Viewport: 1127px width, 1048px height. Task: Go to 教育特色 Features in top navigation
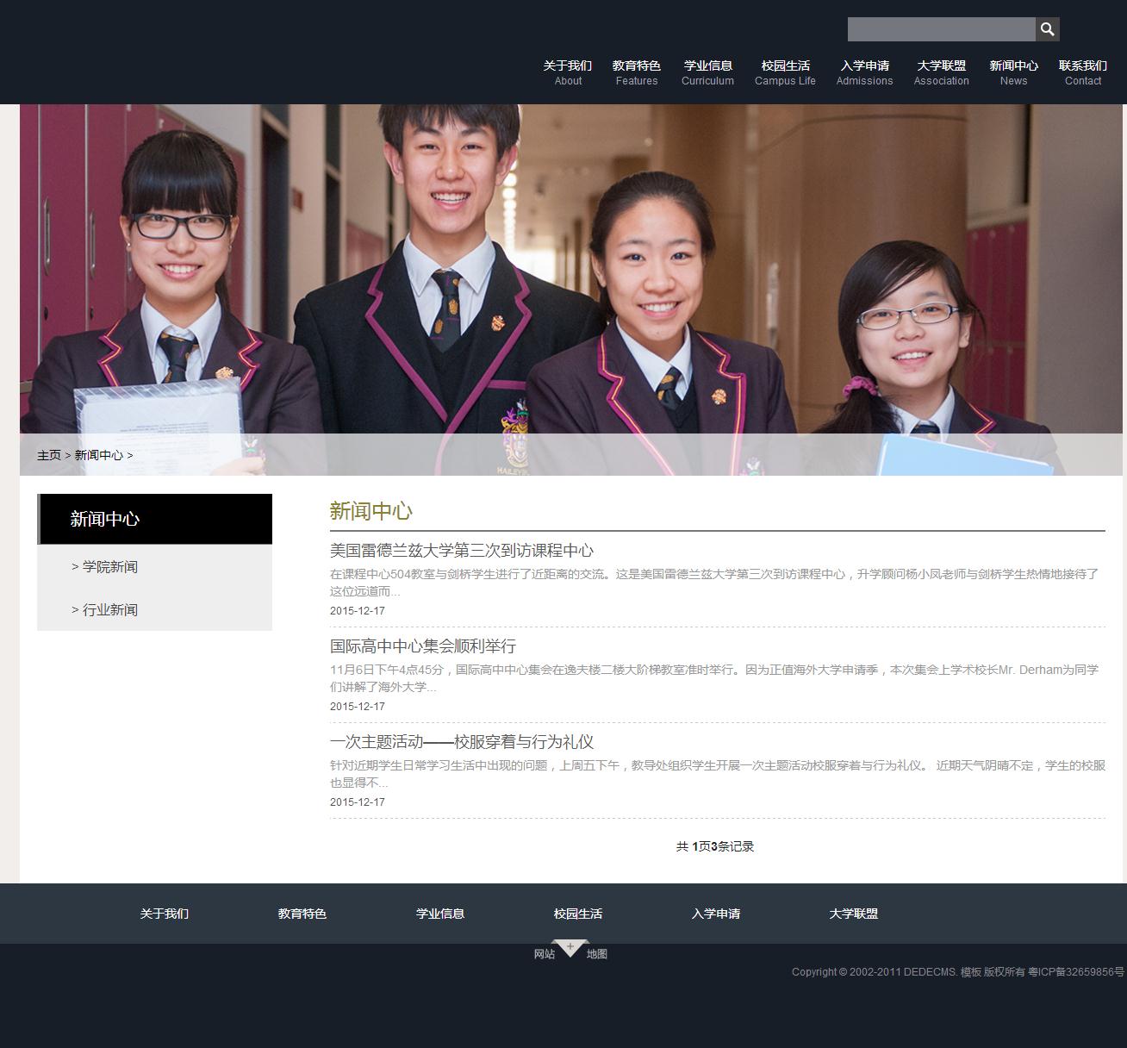[636, 72]
